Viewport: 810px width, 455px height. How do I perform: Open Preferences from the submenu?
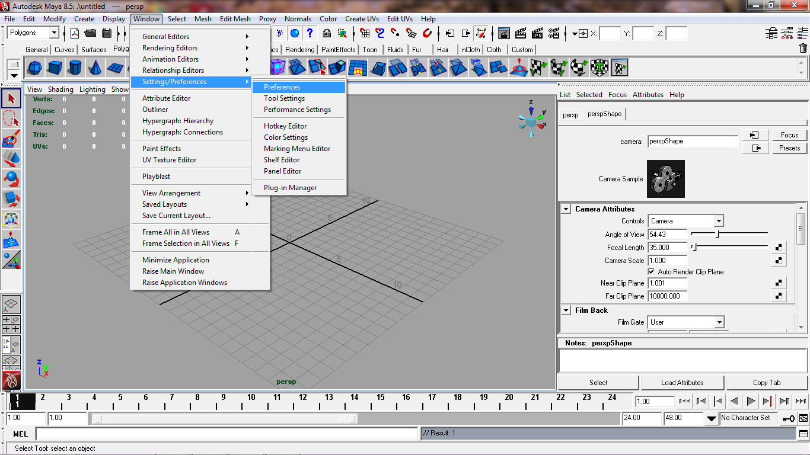pos(299,87)
